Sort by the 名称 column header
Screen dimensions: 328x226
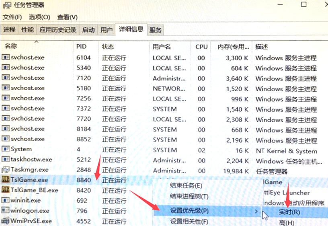pos(11,47)
